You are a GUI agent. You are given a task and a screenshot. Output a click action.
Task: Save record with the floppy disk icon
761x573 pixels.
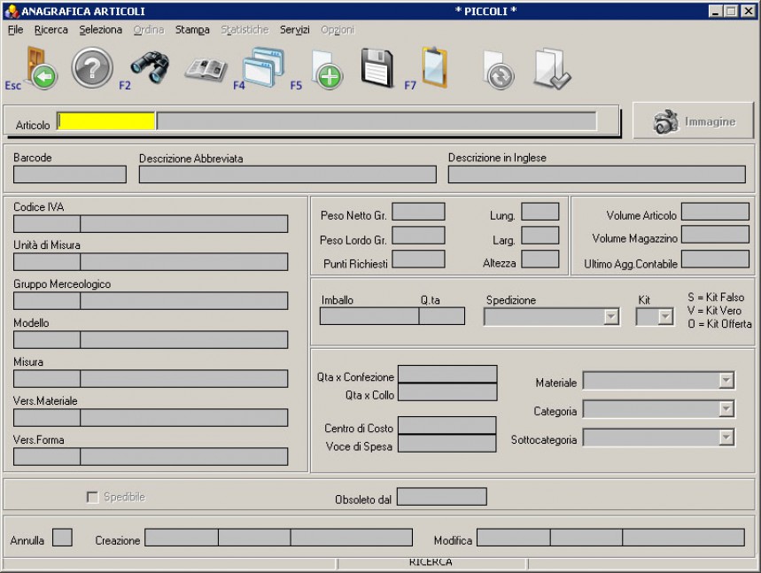(377, 68)
